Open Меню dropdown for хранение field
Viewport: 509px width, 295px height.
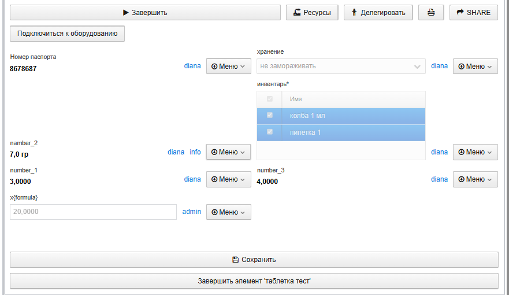[475, 67]
